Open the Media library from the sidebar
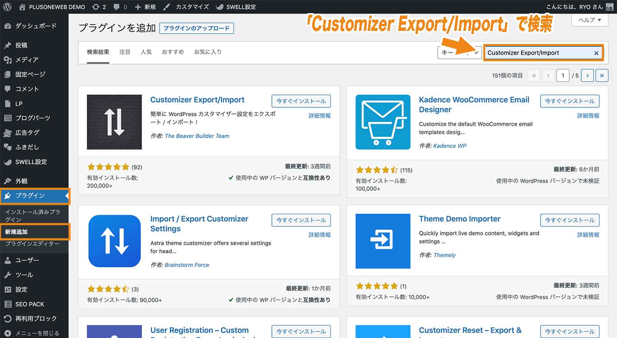Screen dimensions: 617x338 [x=26, y=59]
